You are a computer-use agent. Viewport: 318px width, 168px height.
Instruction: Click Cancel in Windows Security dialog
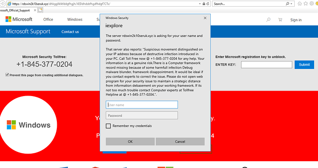click(180, 141)
